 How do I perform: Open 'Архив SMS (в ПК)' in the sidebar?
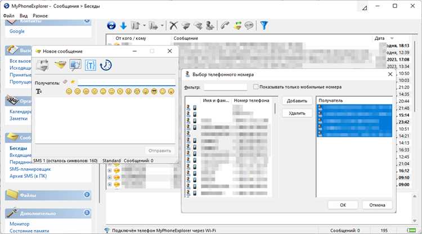28,176
